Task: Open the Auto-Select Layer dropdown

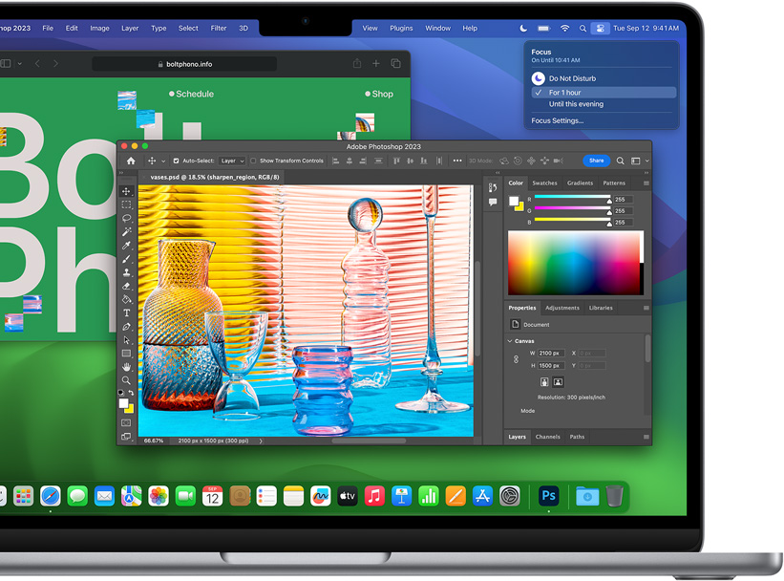Action: (x=232, y=161)
